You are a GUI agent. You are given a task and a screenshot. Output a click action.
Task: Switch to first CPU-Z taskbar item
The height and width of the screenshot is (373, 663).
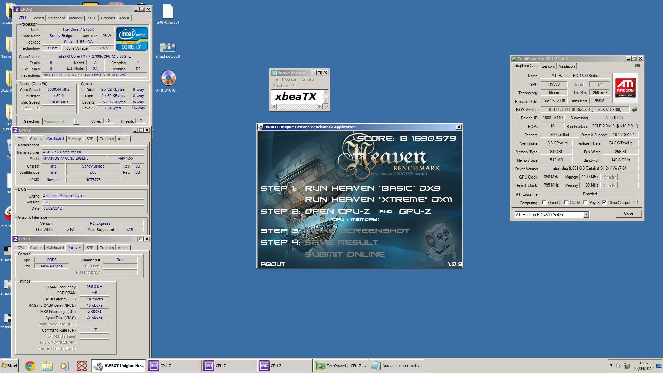pyautogui.click(x=174, y=366)
